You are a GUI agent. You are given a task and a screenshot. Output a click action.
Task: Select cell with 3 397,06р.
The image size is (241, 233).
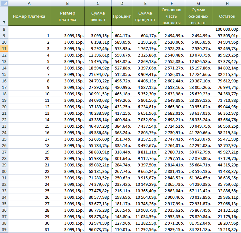click(x=145, y=68)
